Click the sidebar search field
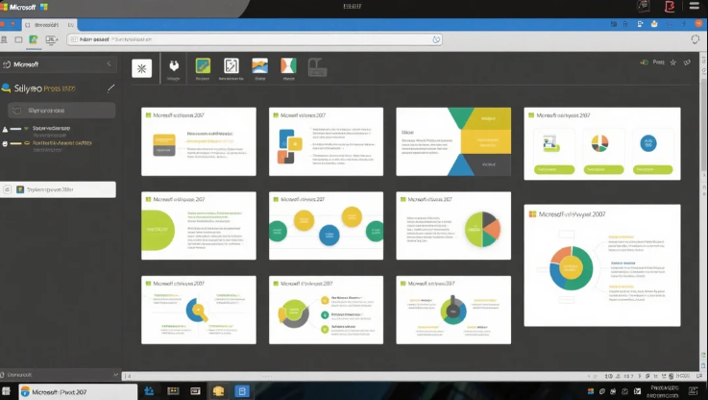 (61, 111)
